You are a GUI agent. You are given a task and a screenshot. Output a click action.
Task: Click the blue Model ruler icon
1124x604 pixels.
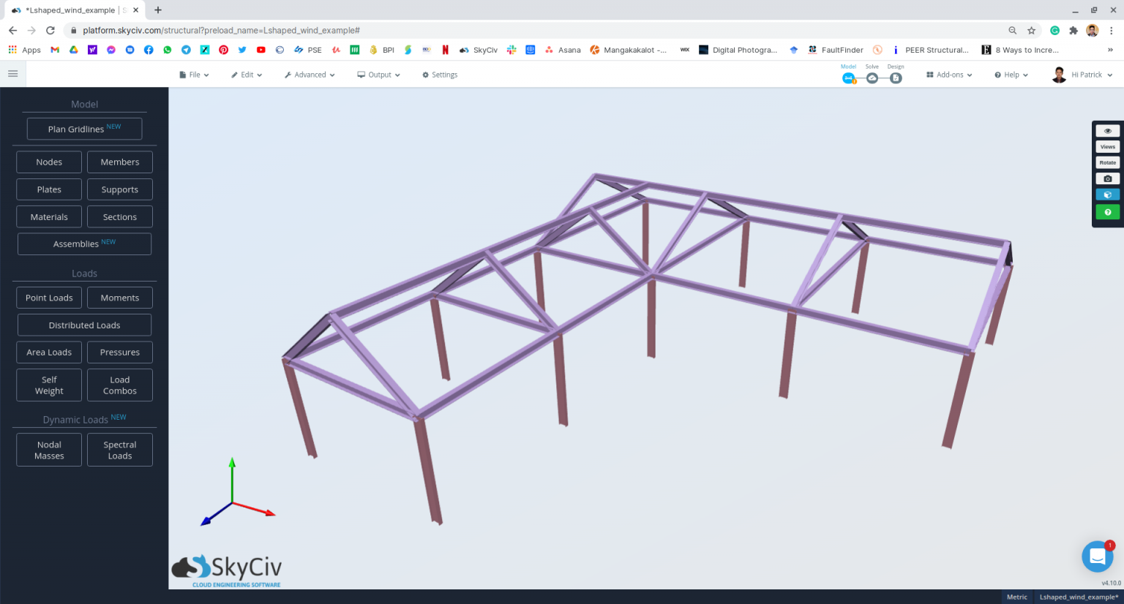click(848, 76)
